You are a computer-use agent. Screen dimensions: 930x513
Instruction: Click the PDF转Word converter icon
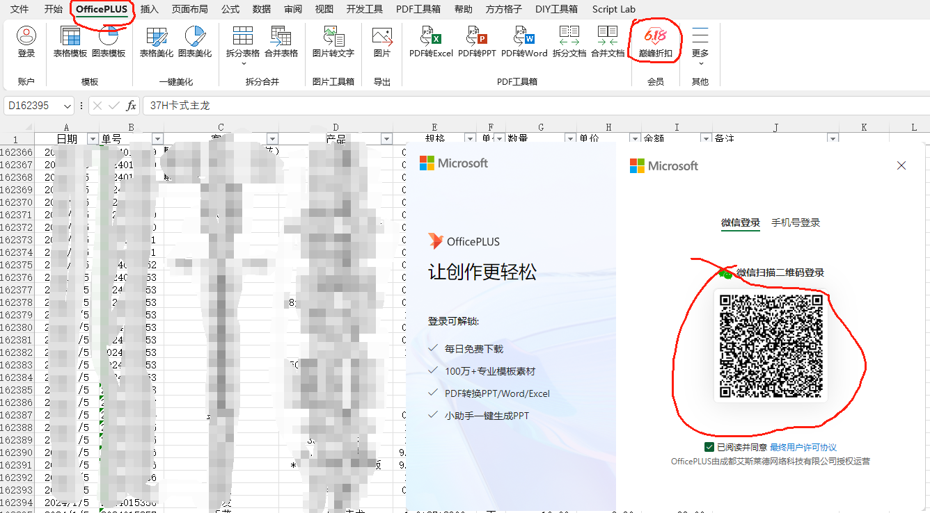[524, 42]
